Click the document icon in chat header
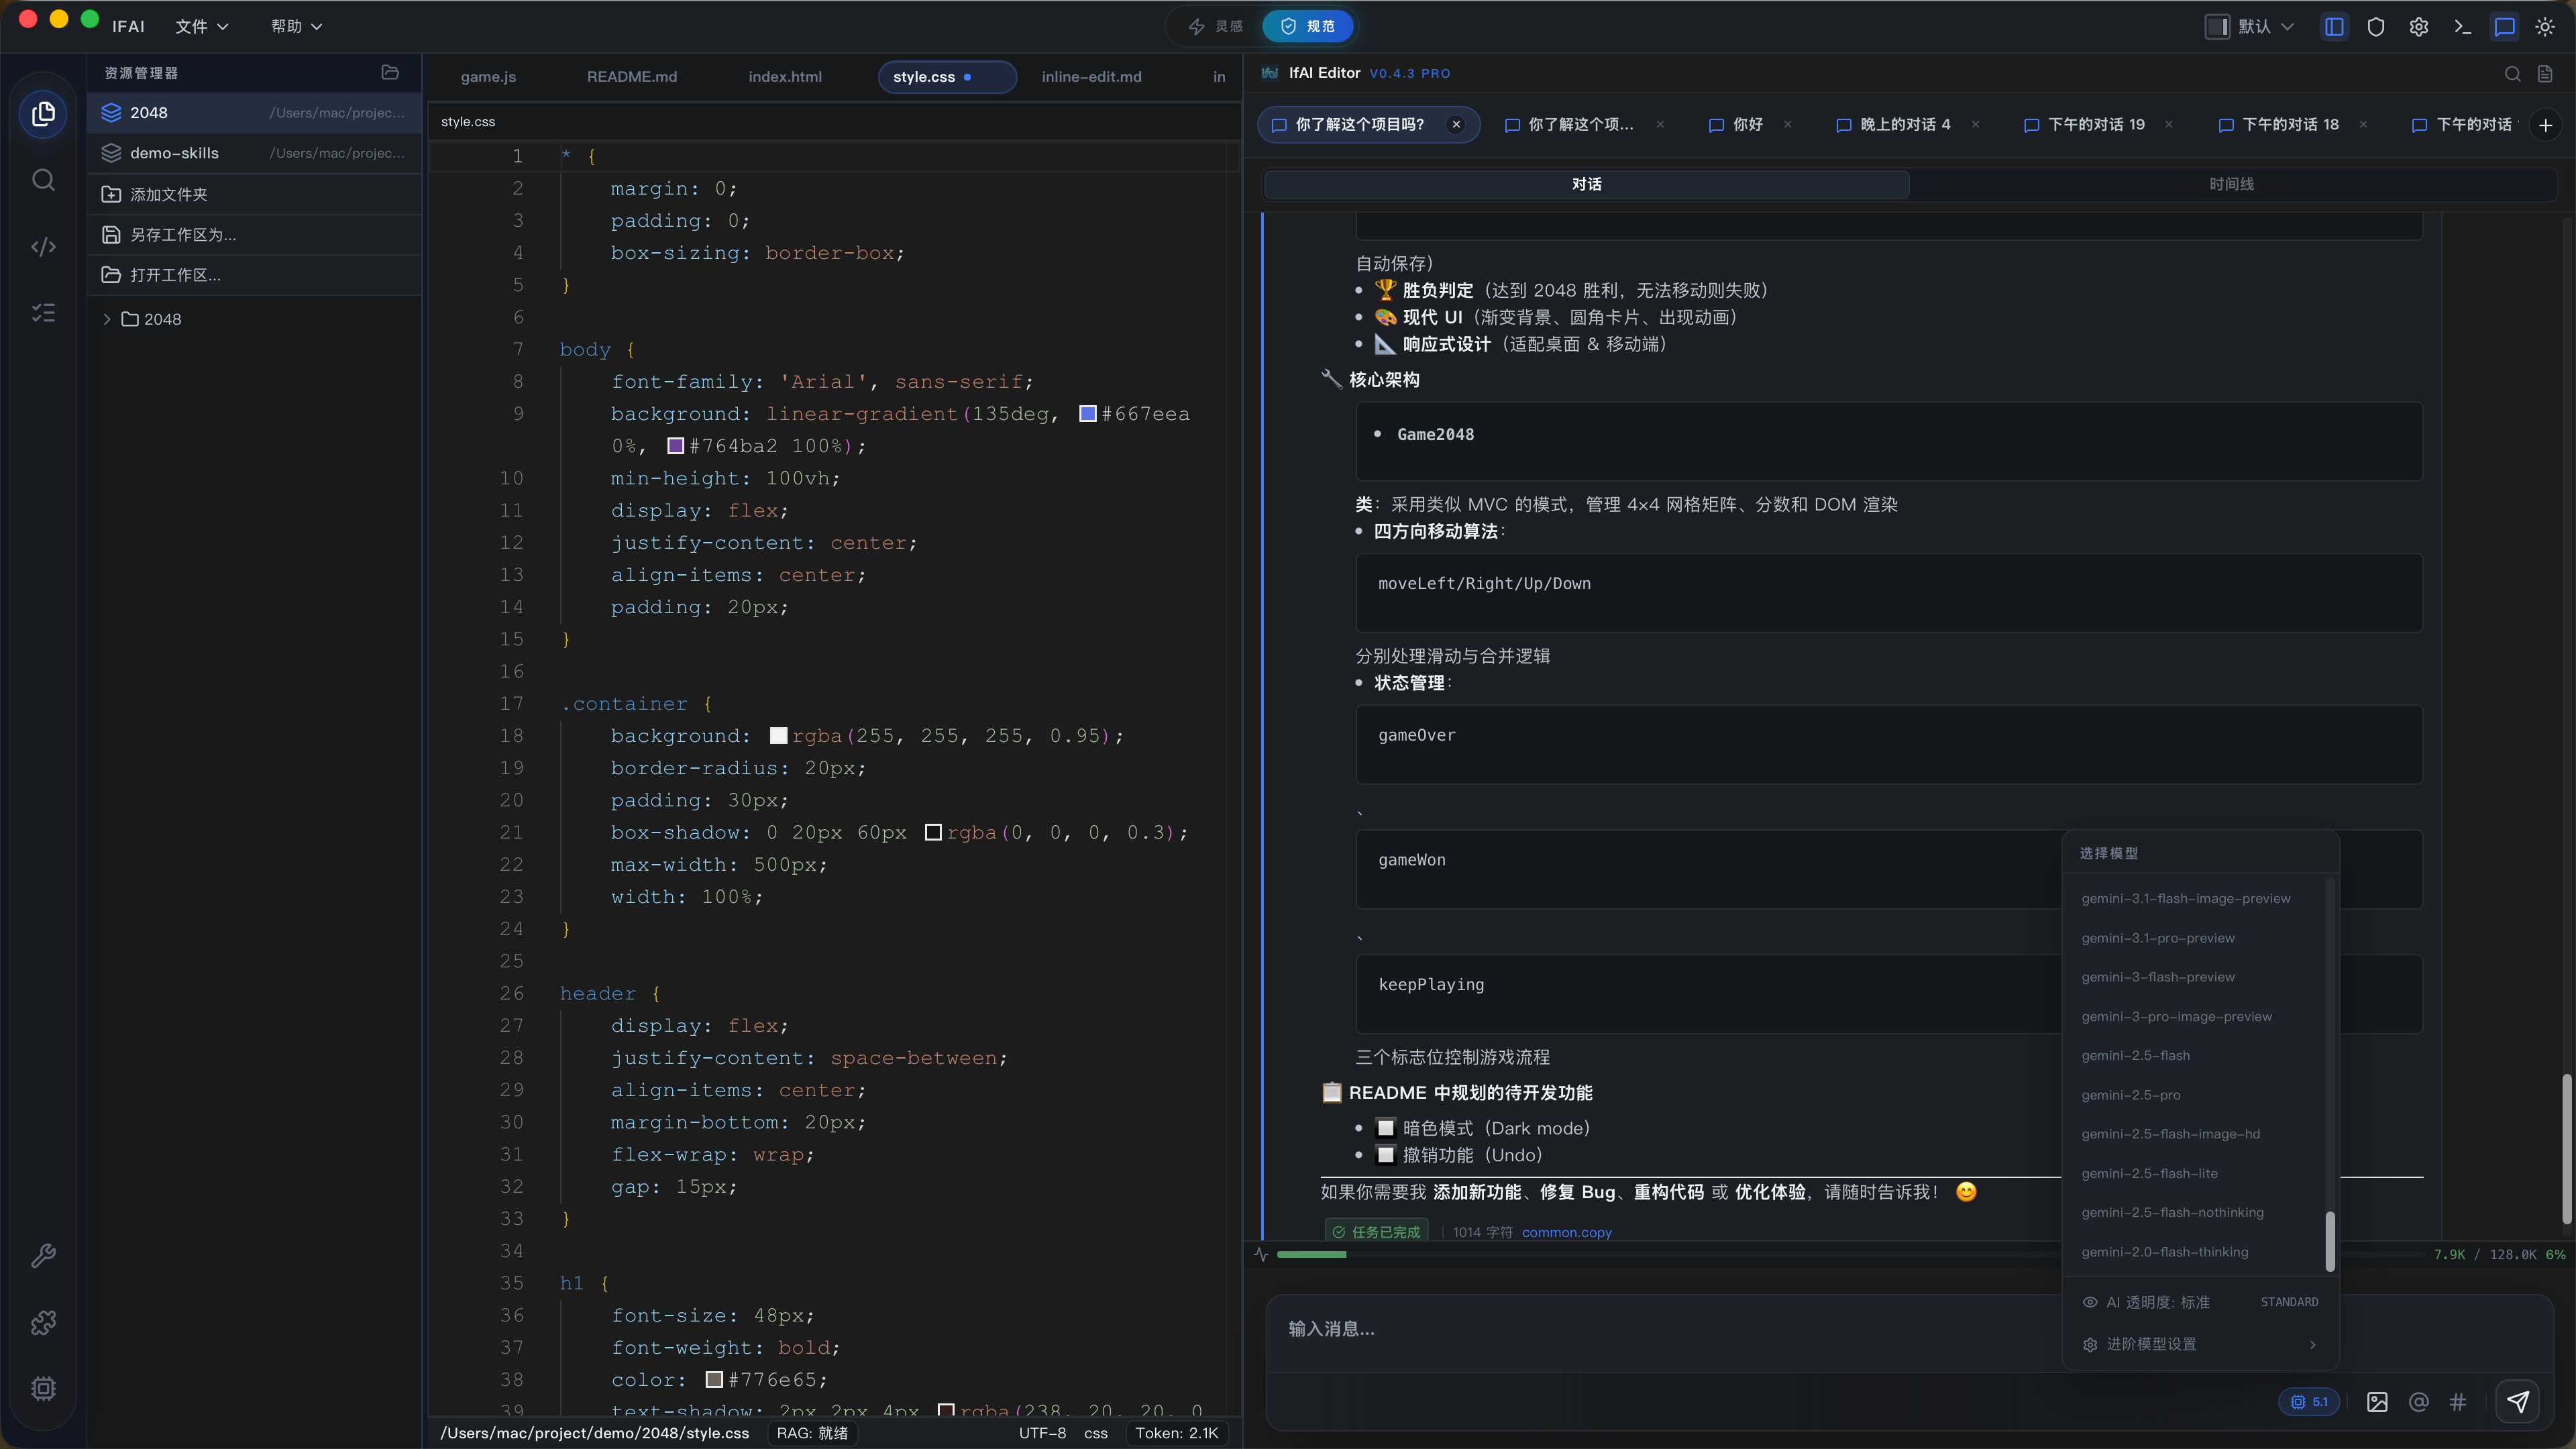 tap(2545, 73)
